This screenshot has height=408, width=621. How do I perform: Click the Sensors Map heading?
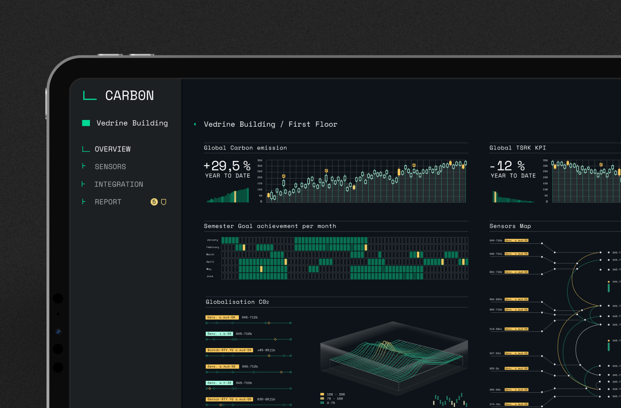click(510, 226)
